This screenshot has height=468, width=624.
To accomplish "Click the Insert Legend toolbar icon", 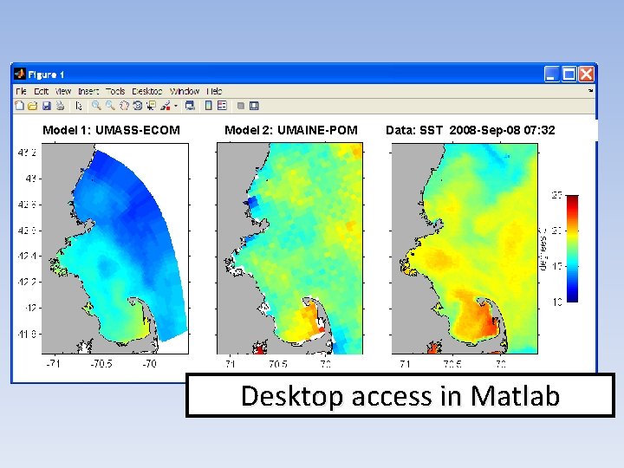I will 222,106.
